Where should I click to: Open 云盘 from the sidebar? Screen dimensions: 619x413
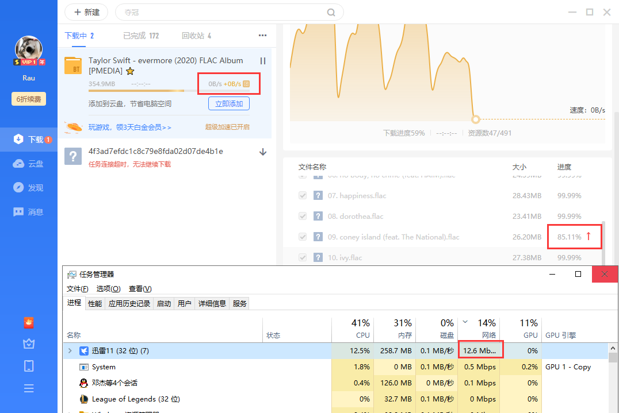coord(29,163)
